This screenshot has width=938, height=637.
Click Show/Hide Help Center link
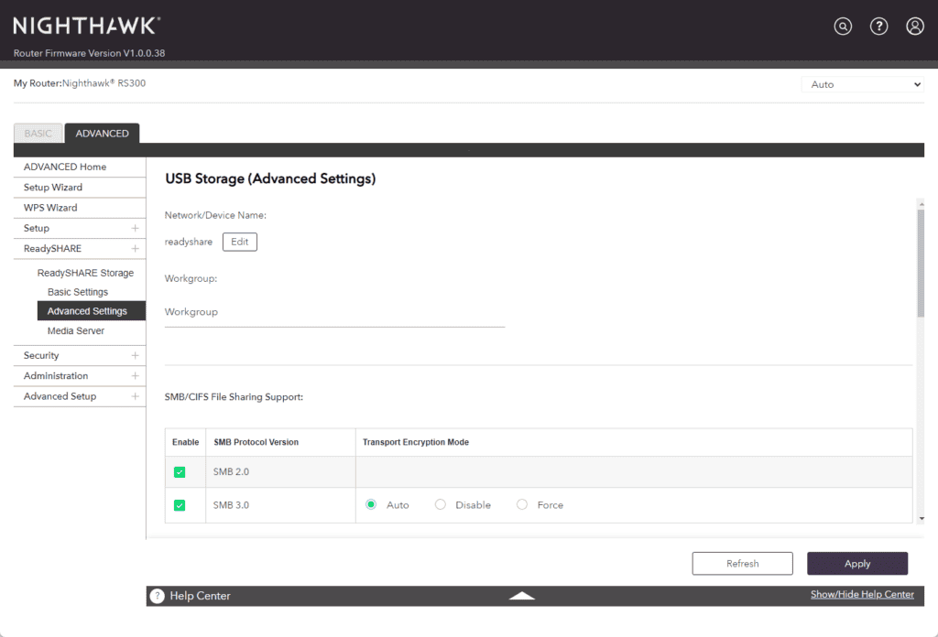[x=862, y=595]
